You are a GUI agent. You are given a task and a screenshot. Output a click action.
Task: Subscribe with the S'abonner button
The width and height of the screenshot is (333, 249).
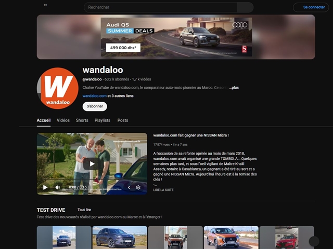click(x=95, y=106)
